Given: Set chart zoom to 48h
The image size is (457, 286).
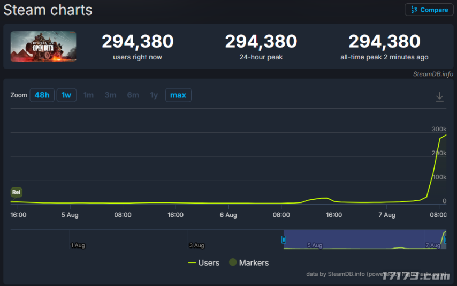Looking at the screenshot, I should 42,95.
